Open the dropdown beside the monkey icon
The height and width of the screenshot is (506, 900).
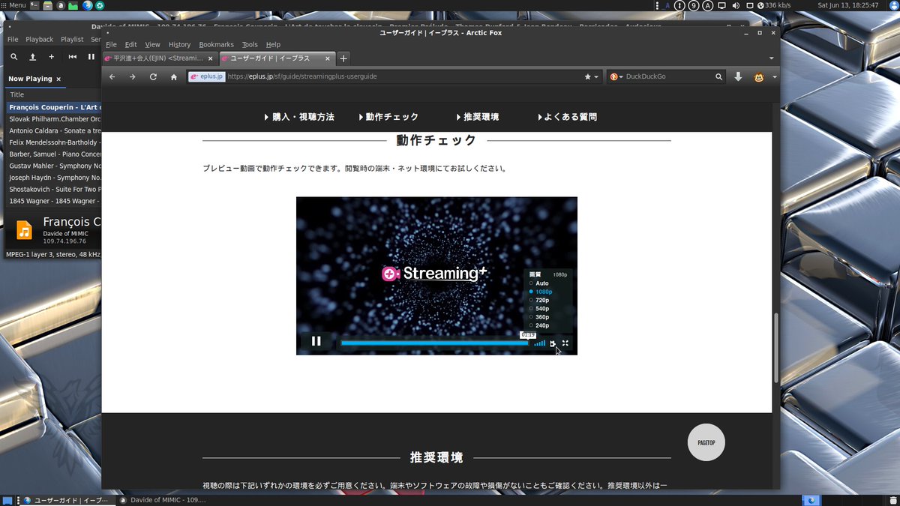pyautogui.click(x=774, y=76)
